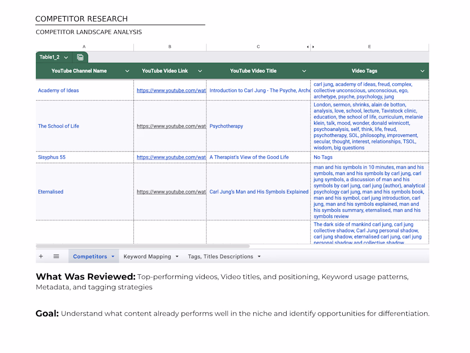
Task: Select the Introduction to Carl Jung title cell
Action: click(258, 90)
